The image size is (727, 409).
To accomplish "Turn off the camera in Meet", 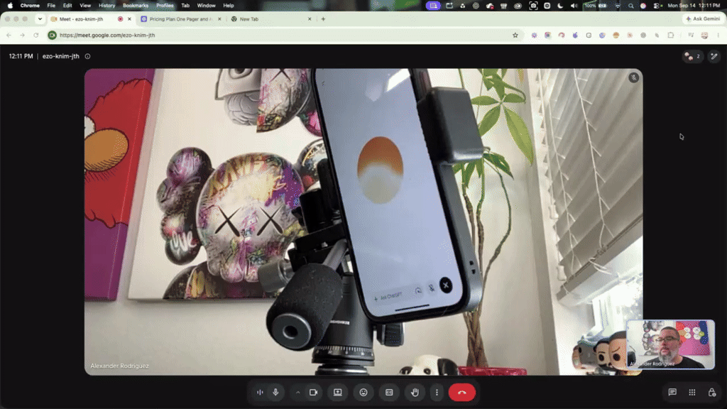I will (x=313, y=392).
